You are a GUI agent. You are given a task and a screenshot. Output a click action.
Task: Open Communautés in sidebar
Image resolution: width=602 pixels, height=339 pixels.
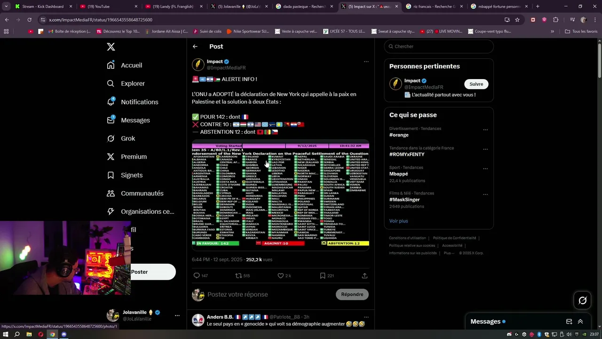point(135,194)
